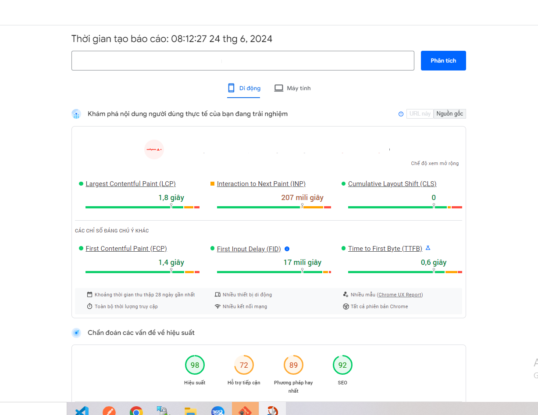Click the Hiệu suất score gauge 98

click(195, 365)
